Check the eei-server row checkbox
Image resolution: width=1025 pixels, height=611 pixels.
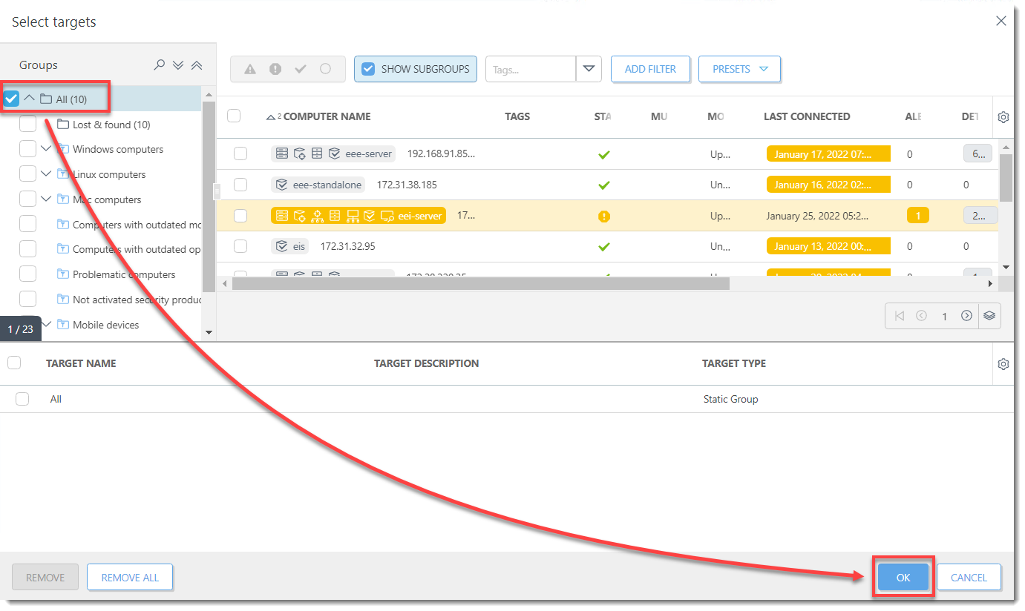(240, 216)
